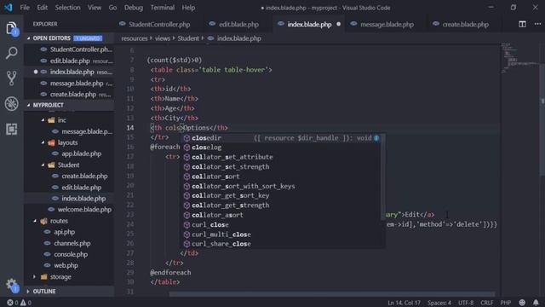545x307 pixels.
Task: Click the PHP language mode status
Action: [x=505, y=303]
